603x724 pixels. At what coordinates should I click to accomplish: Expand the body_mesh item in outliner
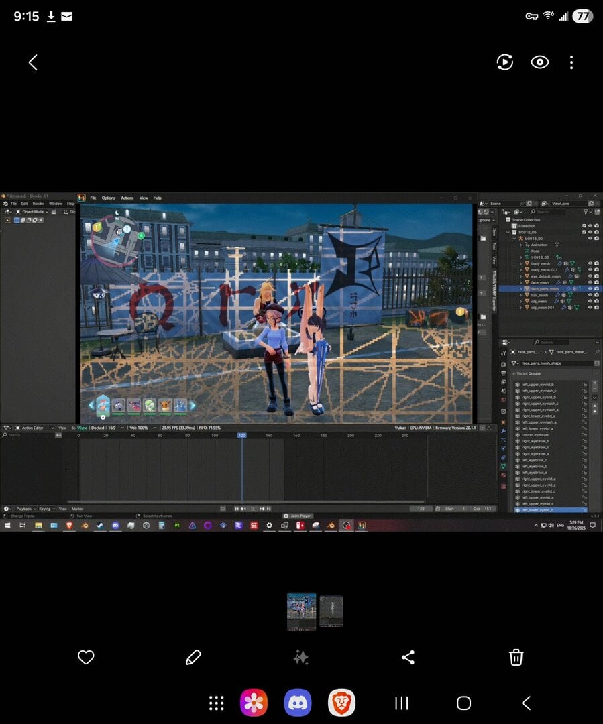click(520, 263)
